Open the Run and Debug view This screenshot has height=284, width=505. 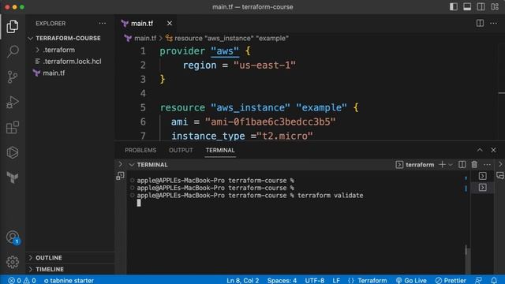point(13,102)
